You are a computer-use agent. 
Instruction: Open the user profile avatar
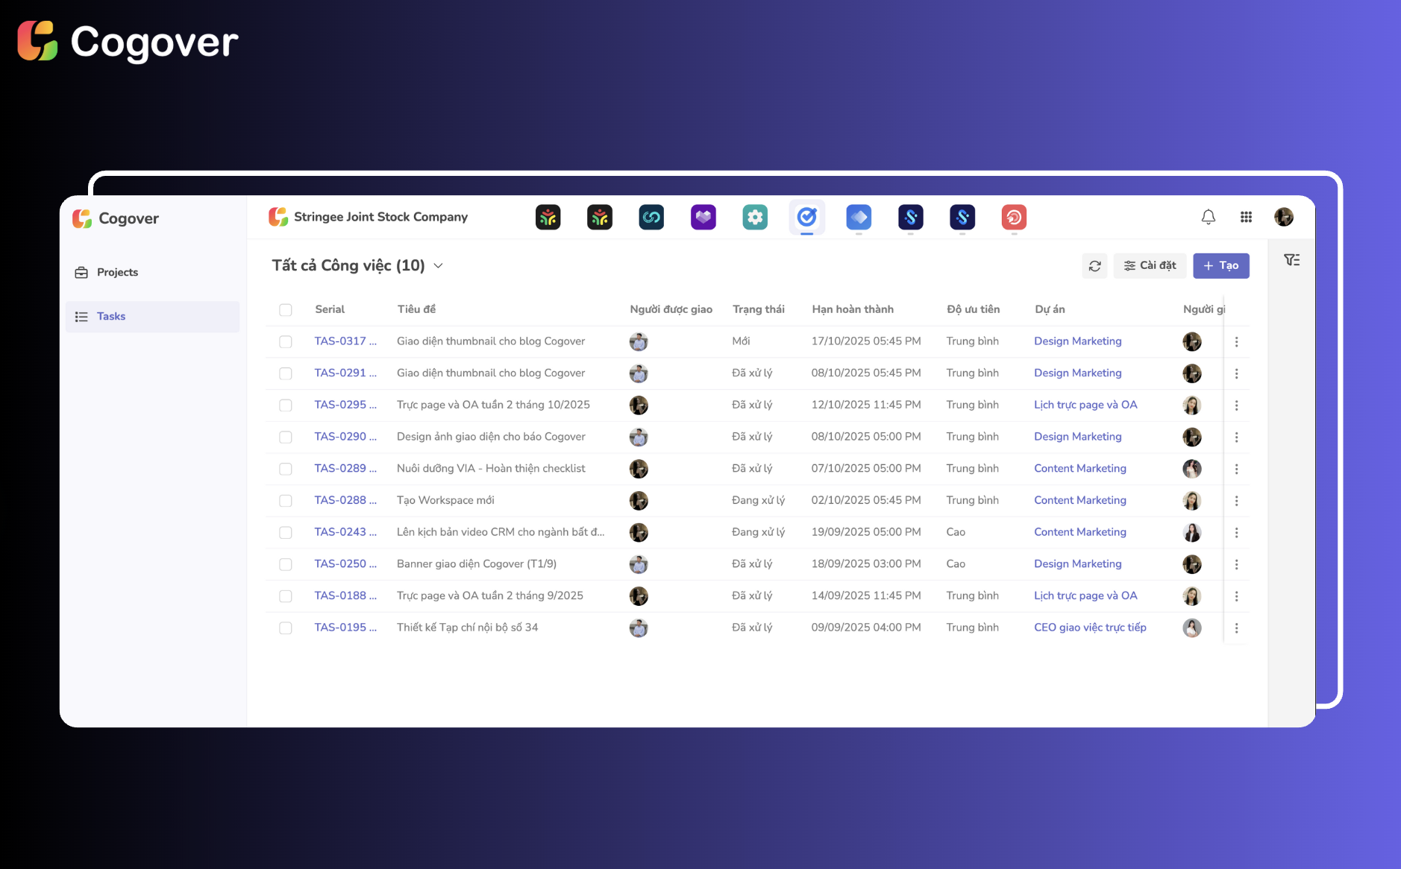(x=1283, y=217)
